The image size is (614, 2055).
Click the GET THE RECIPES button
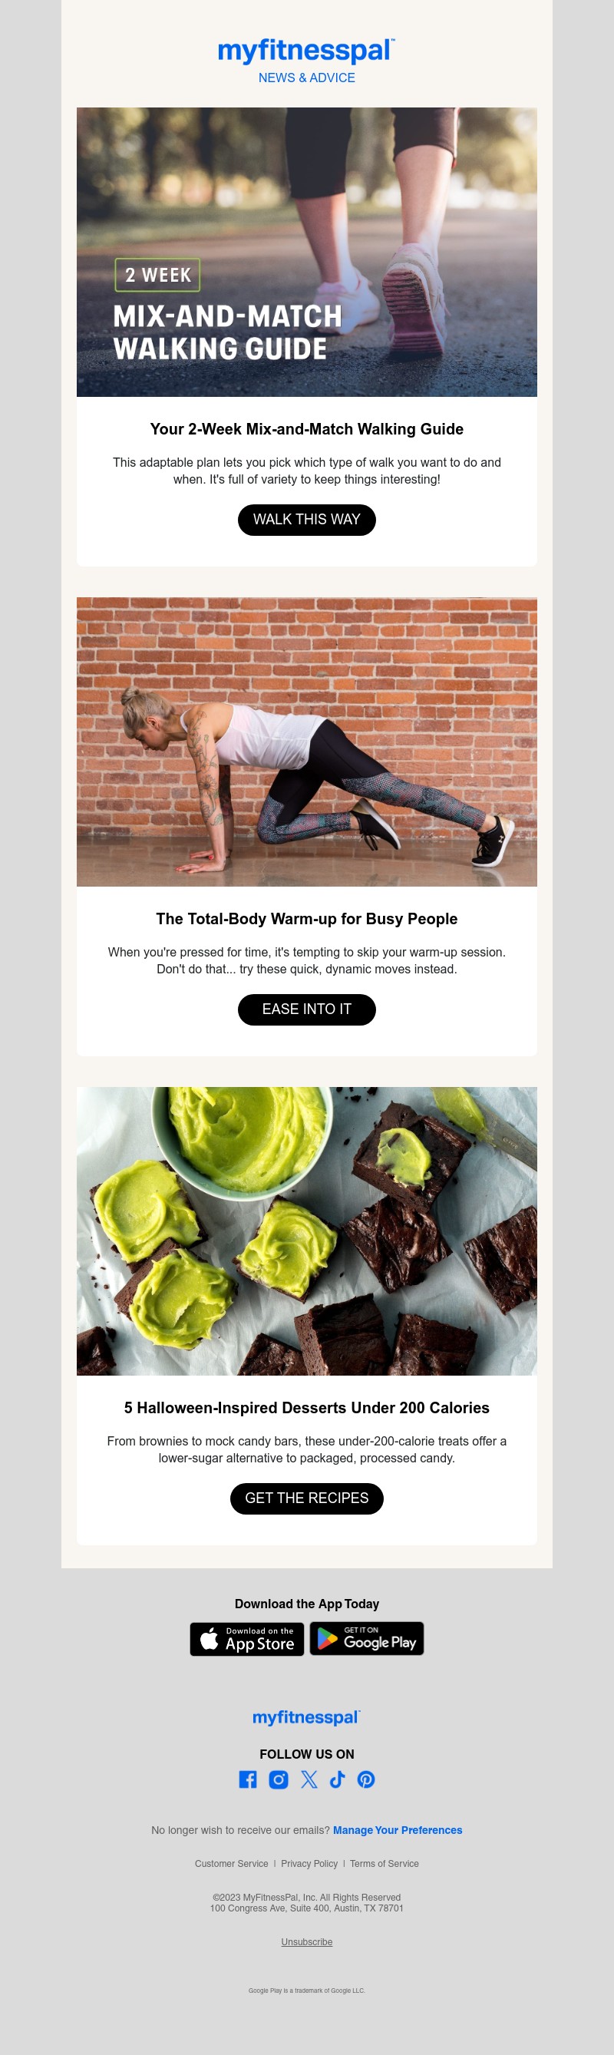pyautogui.click(x=307, y=1498)
